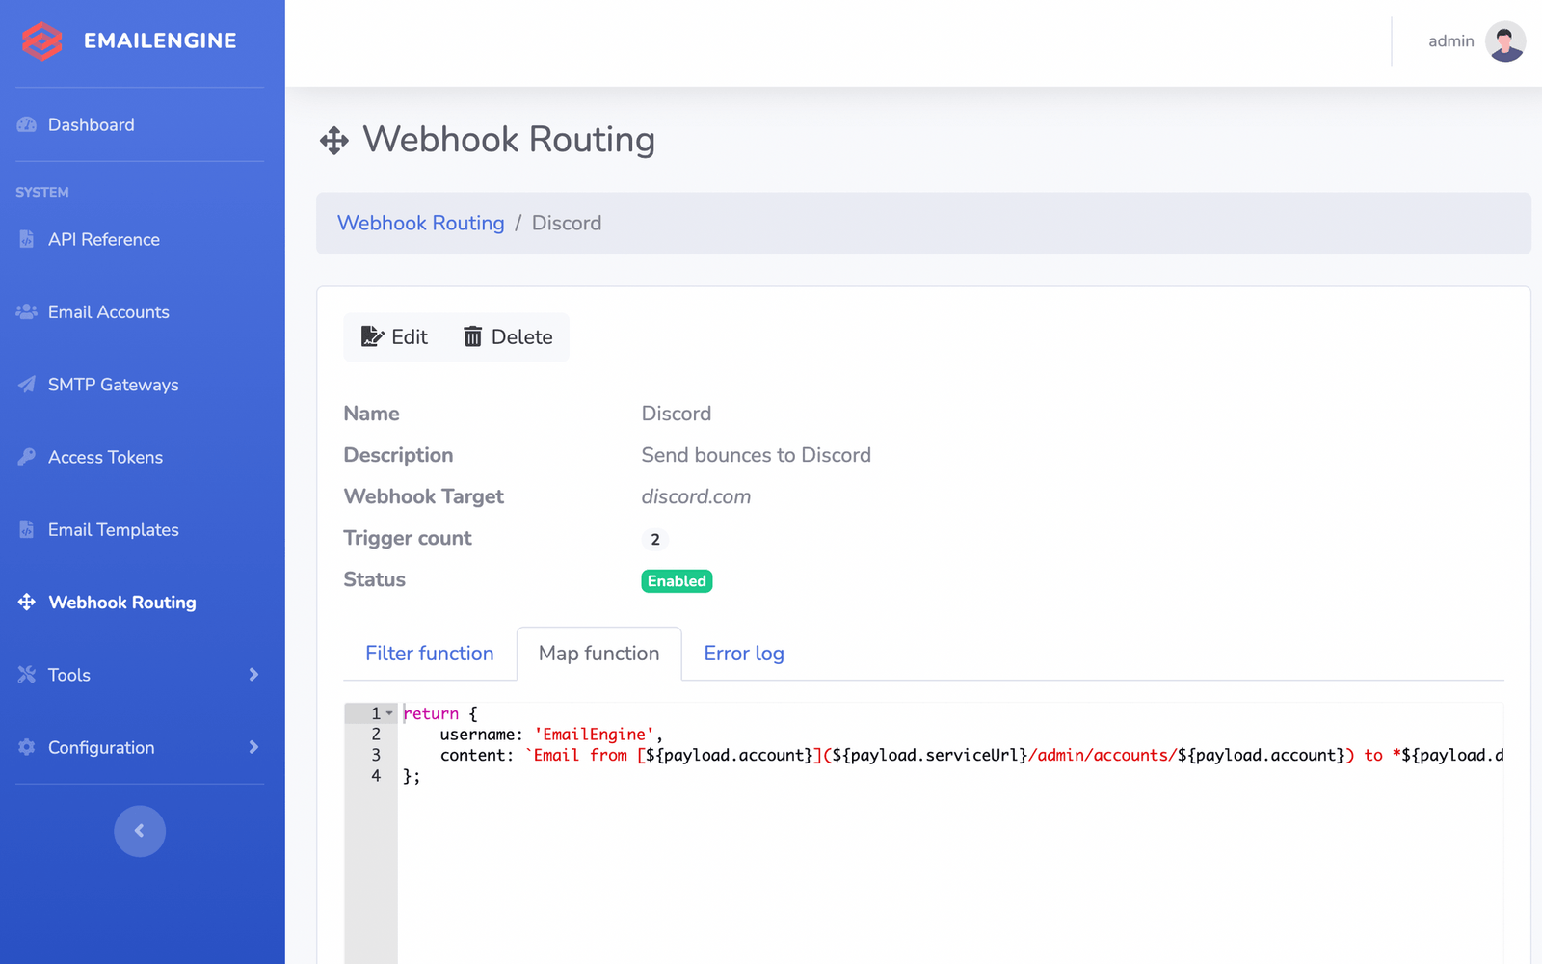Open SMTP Gateways via the paper plane icon
Screen dimensions: 1542x964
(x=27, y=384)
